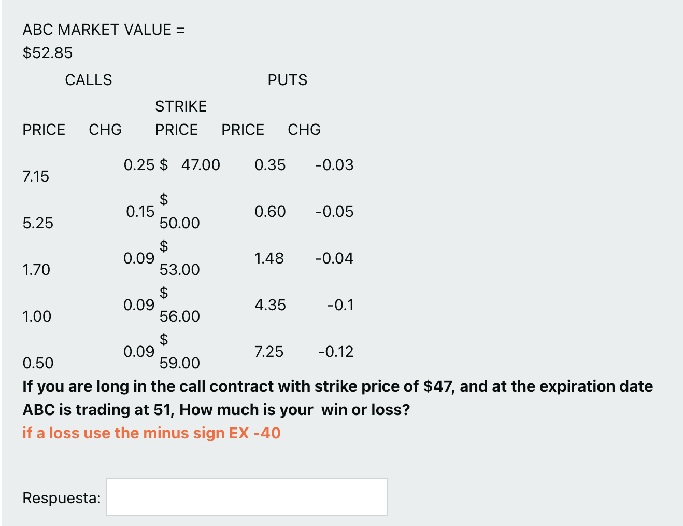Click the Respuesta answer input field
This screenshot has height=526, width=683.
(x=247, y=497)
